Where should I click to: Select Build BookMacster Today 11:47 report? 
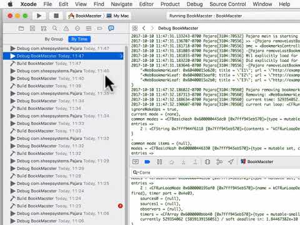click(x=63, y=63)
